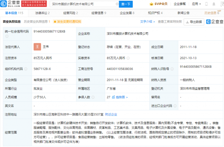This screenshot has height=147, width=224.
Task: Open the 经营风险 tab
Action: click(71, 13)
